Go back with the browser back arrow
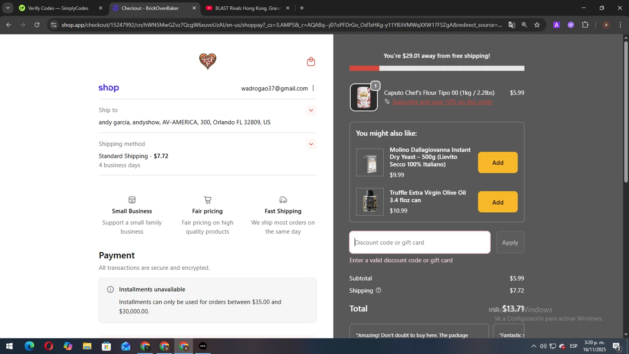The image size is (629, 354). pos(8,25)
